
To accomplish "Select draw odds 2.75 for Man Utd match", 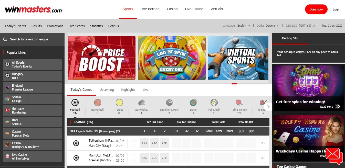I will pos(154,158).
